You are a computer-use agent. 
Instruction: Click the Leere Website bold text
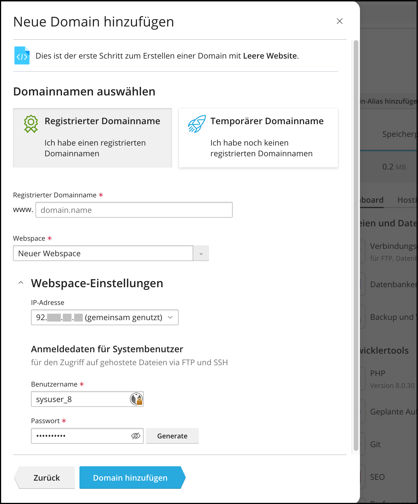point(270,56)
